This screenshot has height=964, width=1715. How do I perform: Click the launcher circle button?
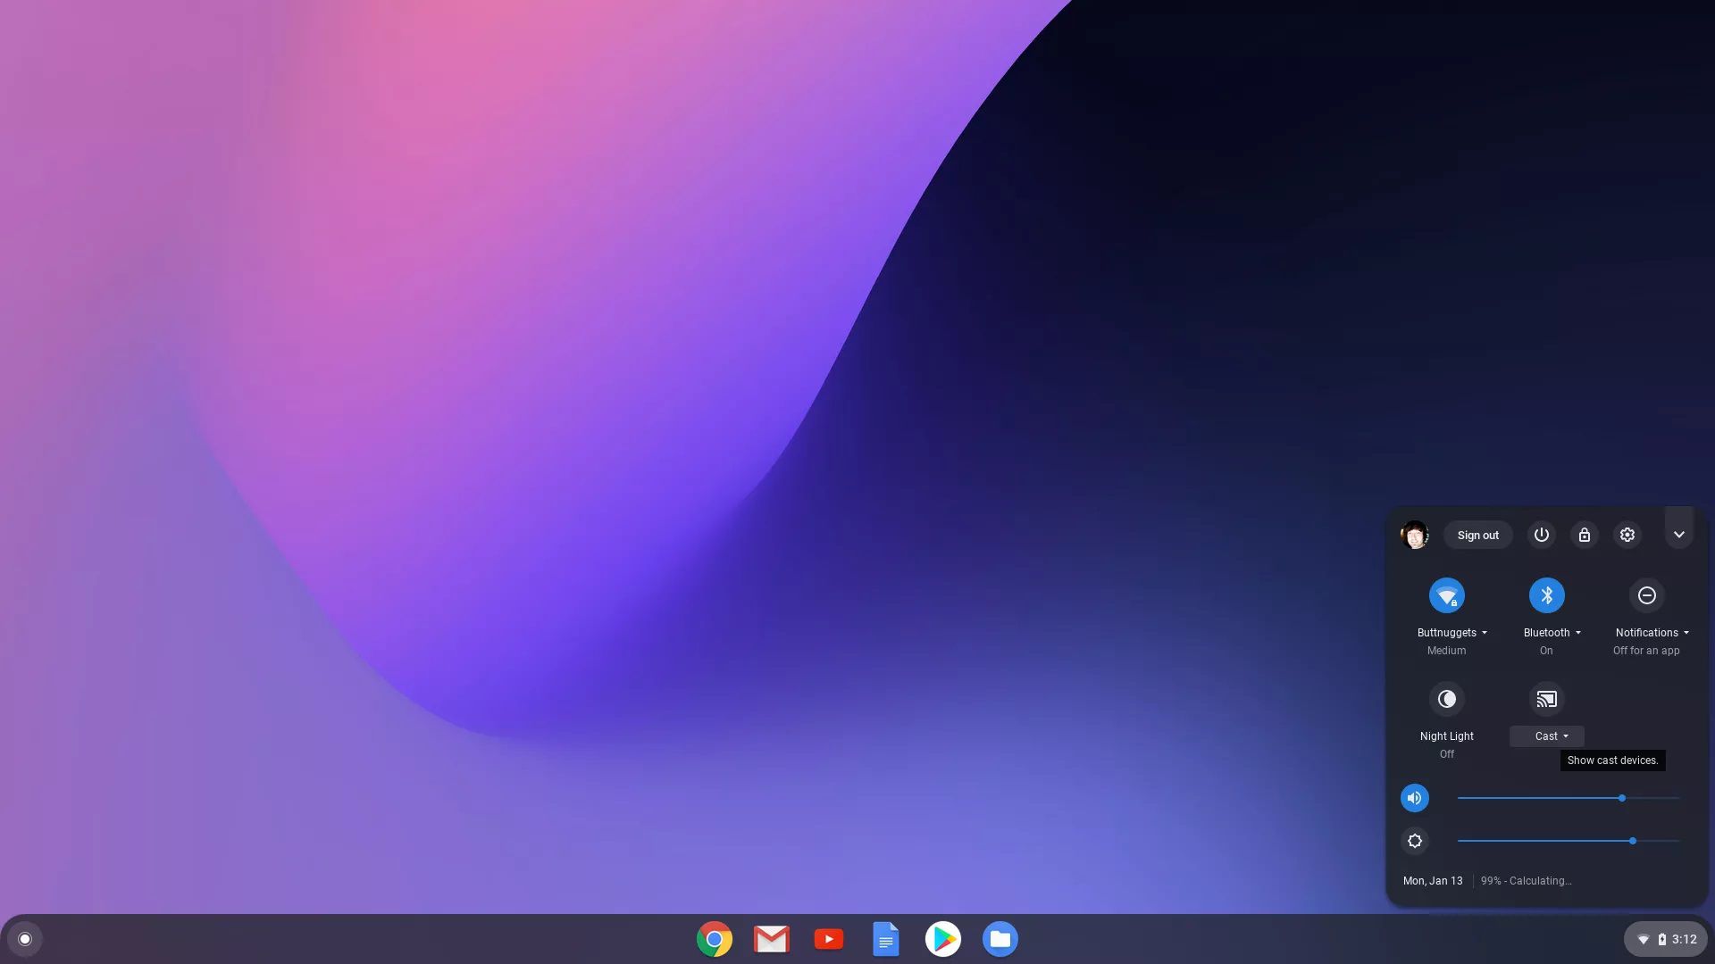(x=23, y=938)
